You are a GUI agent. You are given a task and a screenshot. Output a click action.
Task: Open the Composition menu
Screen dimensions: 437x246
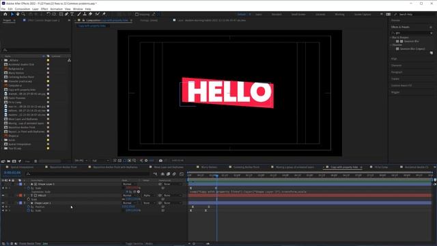click(23, 9)
